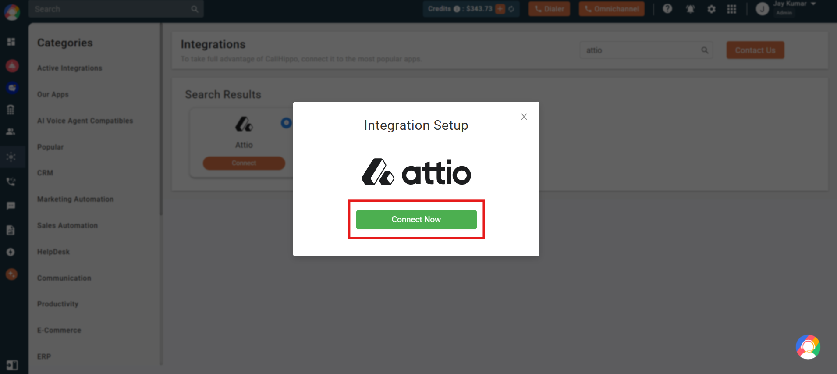Image resolution: width=837 pixels, height=374 pixels.
Task: Select AI Voice Agent Compatibles category
Action: point(85,121)
